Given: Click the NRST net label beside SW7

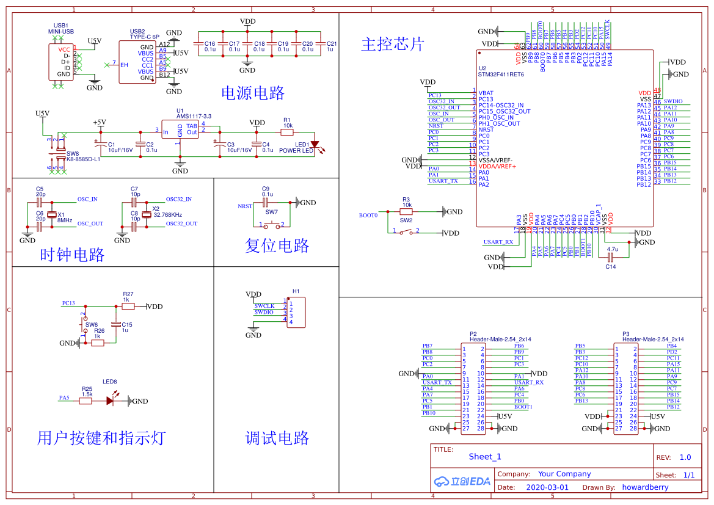Looking at the screenshot, I should [245, 206].
